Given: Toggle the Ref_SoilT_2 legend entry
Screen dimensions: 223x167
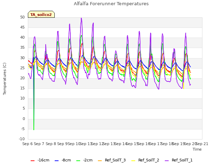Looking at the screenshot, I should click(x=145, y=160).
